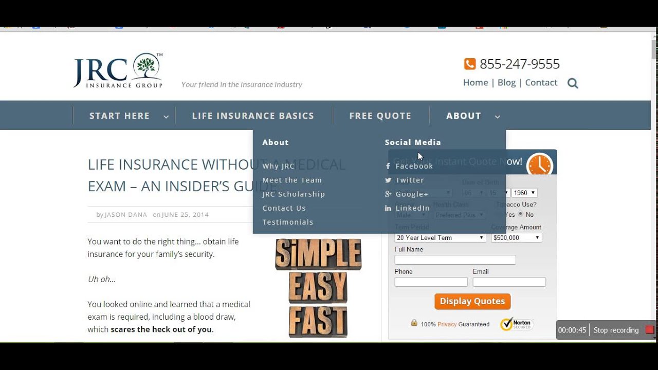Select the No tobacco use radio button

tap(521, 214)
